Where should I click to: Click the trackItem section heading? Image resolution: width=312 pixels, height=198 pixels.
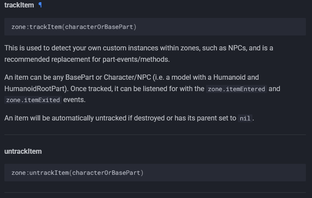[19, 5]
